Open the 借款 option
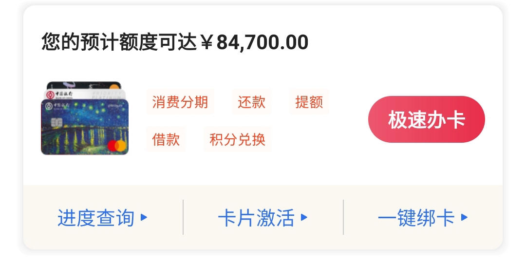525x265 pixels. click(x=166, y=139)
